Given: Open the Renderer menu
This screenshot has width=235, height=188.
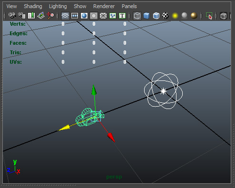Looking at the screenshot, I should (x=104, y=6).
